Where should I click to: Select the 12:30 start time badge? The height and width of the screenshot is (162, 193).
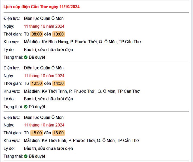pyautogui.click(x=36, y=83)
